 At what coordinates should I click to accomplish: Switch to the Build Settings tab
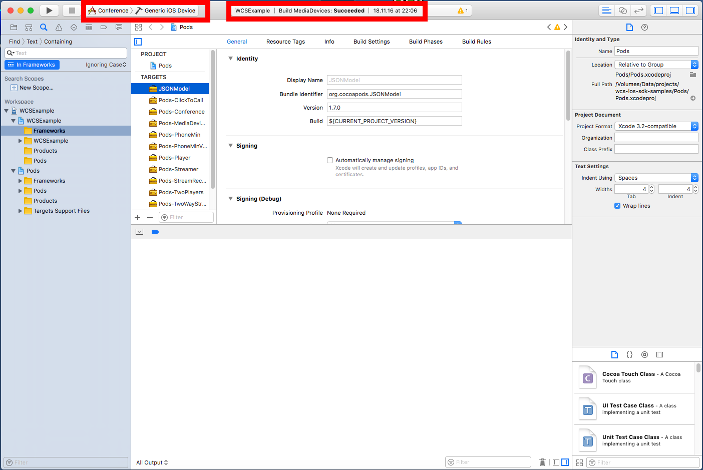372,42
